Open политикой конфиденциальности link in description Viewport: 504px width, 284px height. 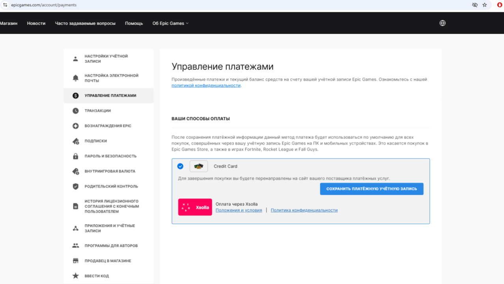pyautogui.click(x=206, y=85)
